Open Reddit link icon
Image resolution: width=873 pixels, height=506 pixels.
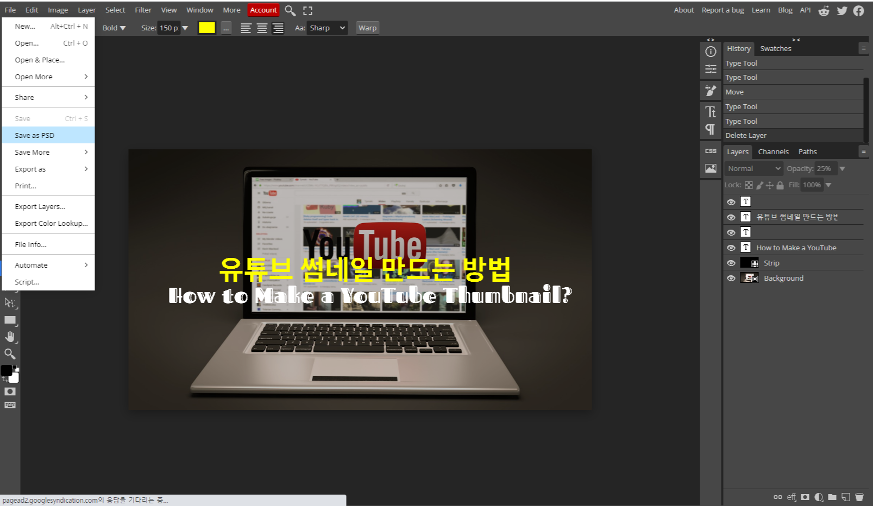point(824,11)
